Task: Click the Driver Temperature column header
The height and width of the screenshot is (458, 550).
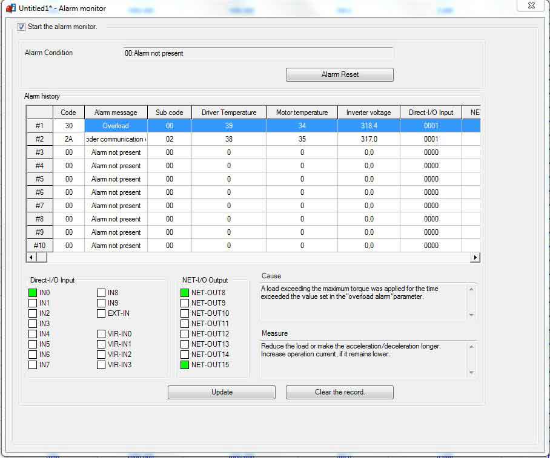Action: [x=229, y=113]
